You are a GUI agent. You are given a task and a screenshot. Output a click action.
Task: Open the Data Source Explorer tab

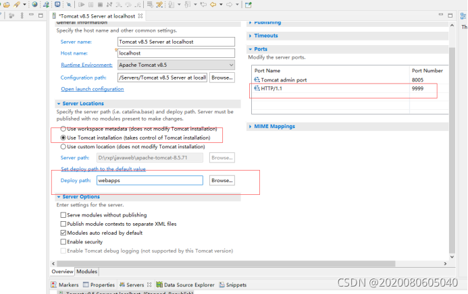coord(185,285)
